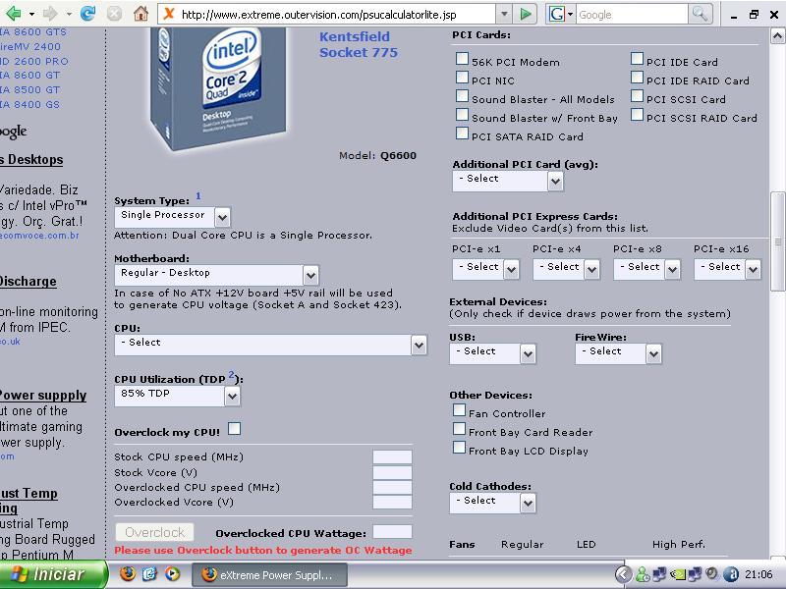The width and height of the screenshot is (786, 589).
Task: Tick Front Bay Card Reader
Action: click(x=459, y=429)
